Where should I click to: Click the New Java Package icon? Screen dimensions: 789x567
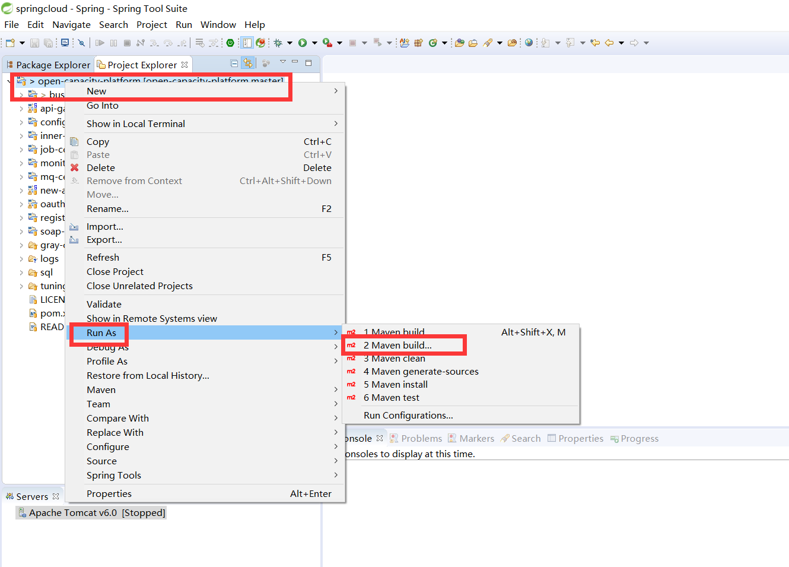[x=418, y=43]
